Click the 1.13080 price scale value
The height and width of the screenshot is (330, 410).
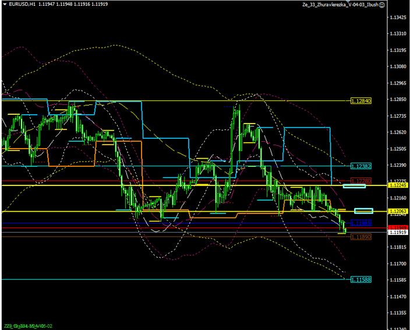[398, 66]
